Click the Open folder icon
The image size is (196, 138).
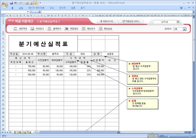27,3
